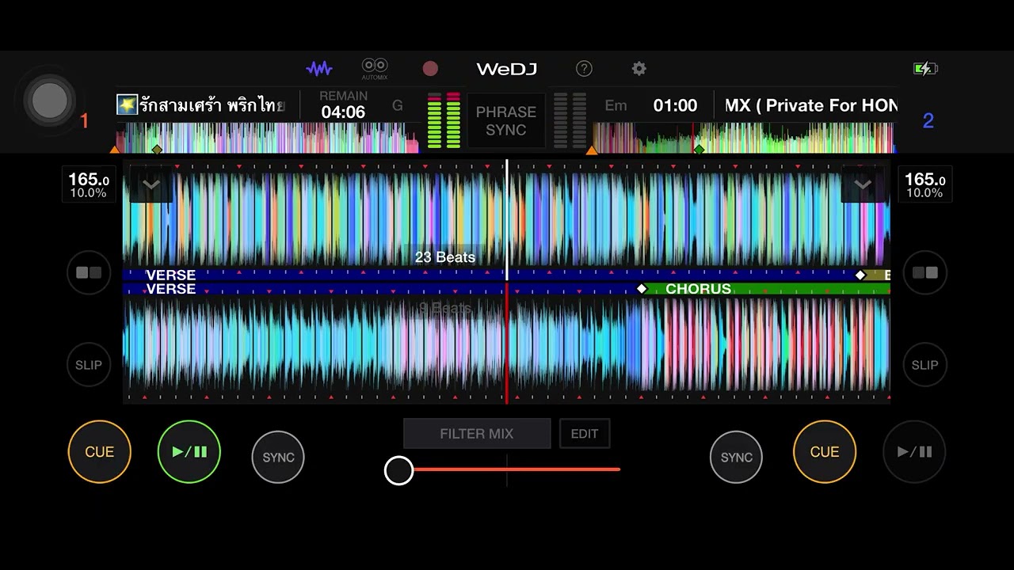The width and height of the screenshot is (1014, 570).
Task: Select deck number 2 label
Action: coord(928,121)
